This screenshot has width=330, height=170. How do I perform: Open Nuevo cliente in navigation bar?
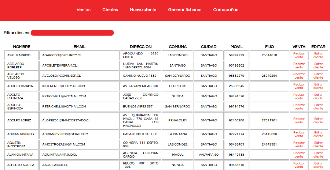tap(143, 10)
